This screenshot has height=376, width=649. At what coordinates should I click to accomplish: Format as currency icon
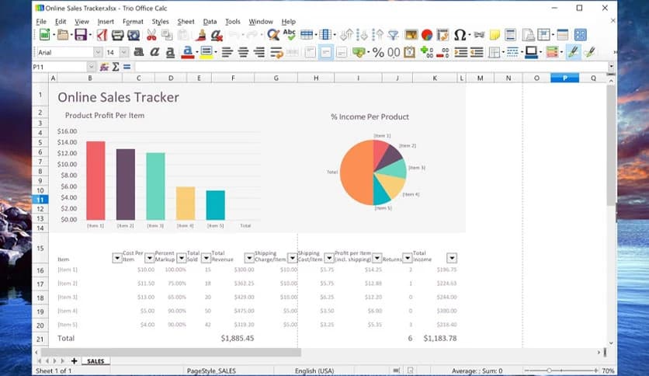click(x=359, y=52)
